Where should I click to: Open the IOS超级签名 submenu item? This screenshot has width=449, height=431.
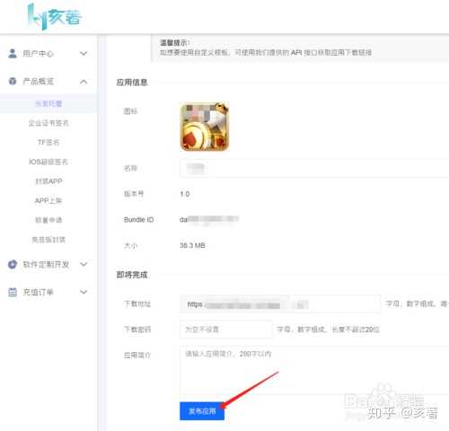click(x=48, y=162)
